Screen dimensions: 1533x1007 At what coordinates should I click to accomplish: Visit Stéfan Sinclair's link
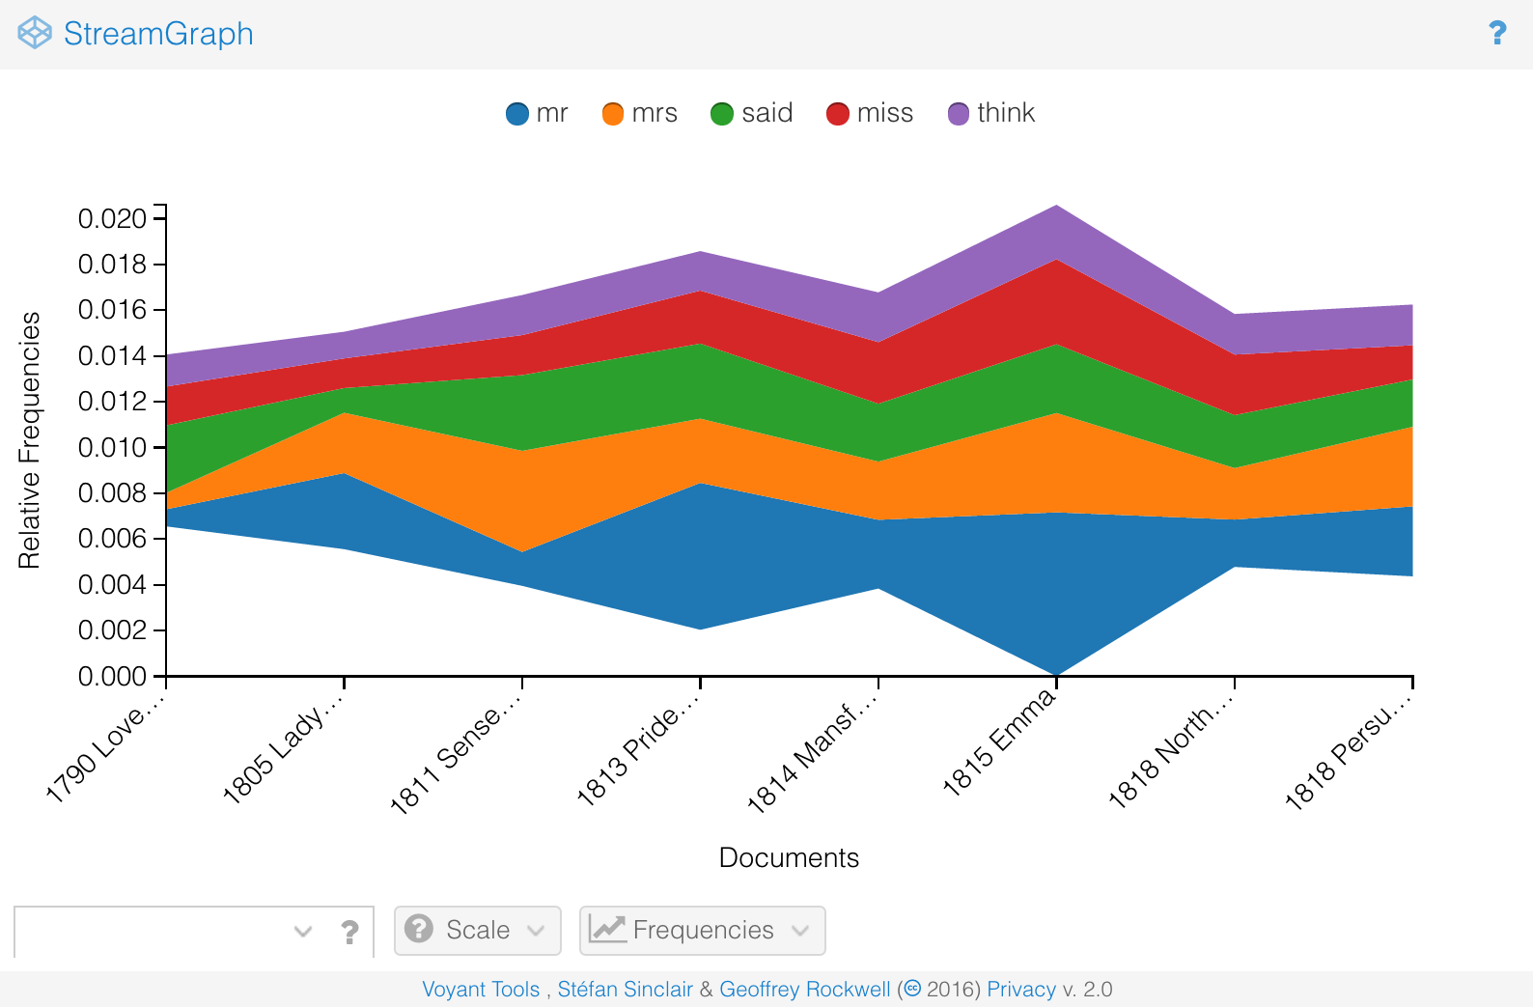625,989
